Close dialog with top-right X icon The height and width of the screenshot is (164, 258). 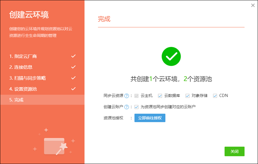pos(252,5)
